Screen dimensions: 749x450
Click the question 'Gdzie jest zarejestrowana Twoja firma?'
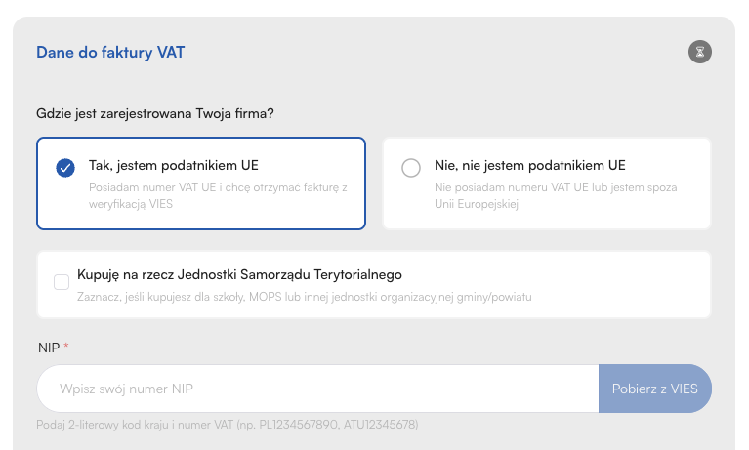[154, 113]
